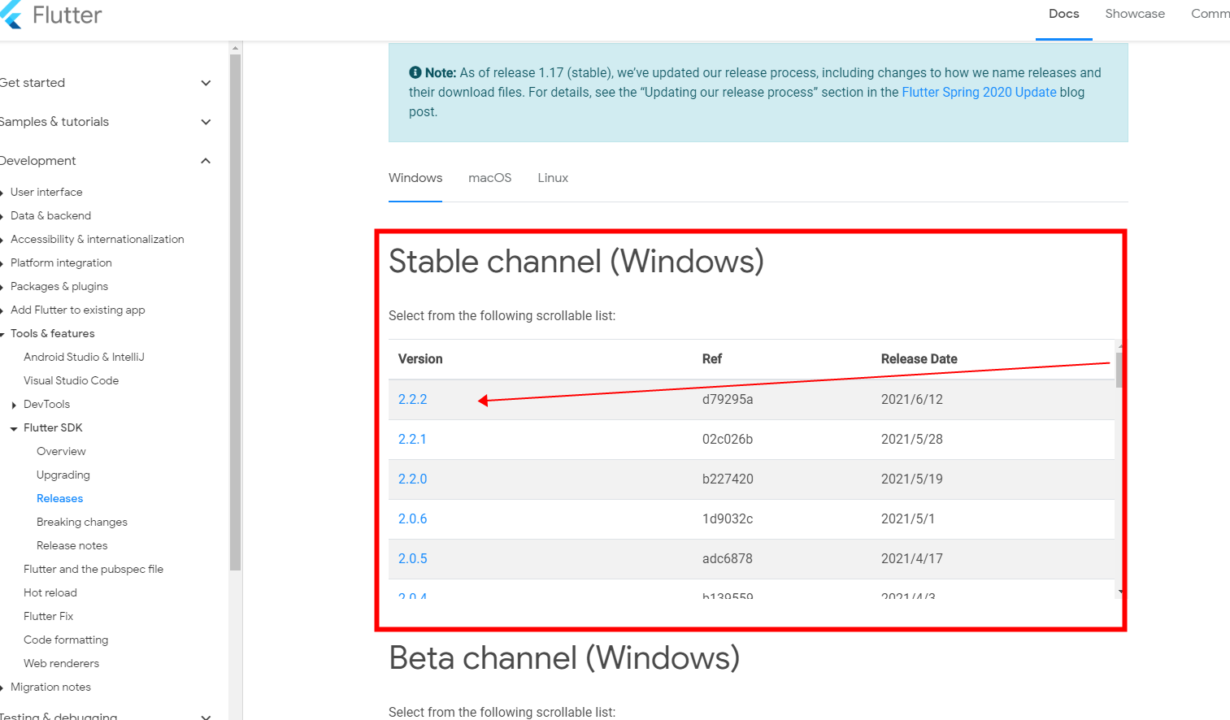
Task: Open the Flutter SDK Overview page
Action: [61, 452]
